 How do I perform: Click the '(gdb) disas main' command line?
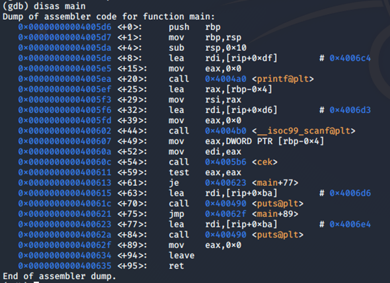point(44,6)
